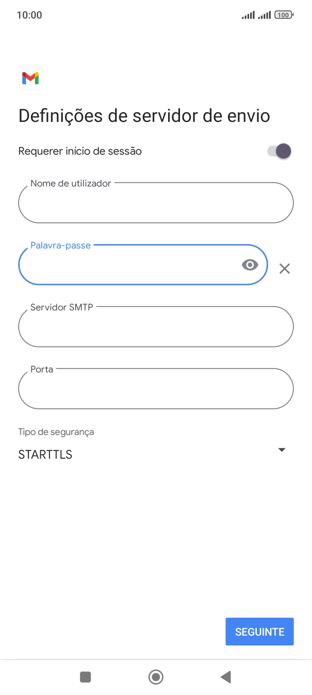The height and width of the screenshot is (695, 312).
Task: Select the Servidor SMTP field
Action: [x=155, y=327]
